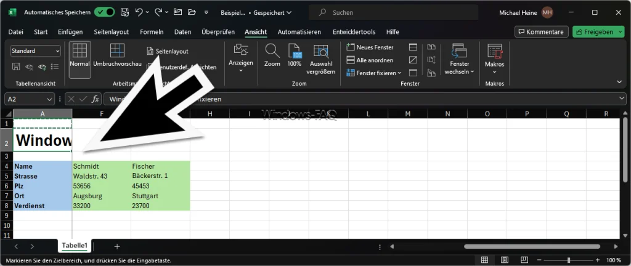
Task: Switch to the Überprüfen tab
Action: coord(218,32)
